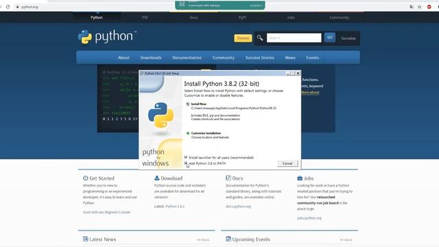Open the News menu
The height and width of the screenshot is (247, 439).
tap(290, 58)
